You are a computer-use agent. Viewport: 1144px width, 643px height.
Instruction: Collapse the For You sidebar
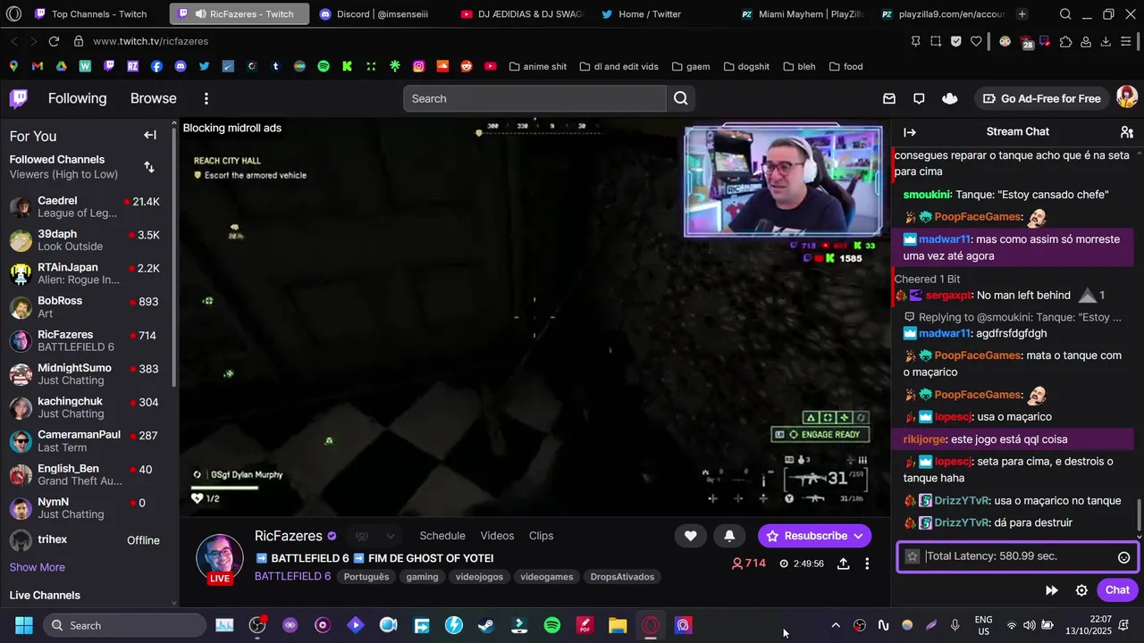pyautogui.click(x=150, y=136)
